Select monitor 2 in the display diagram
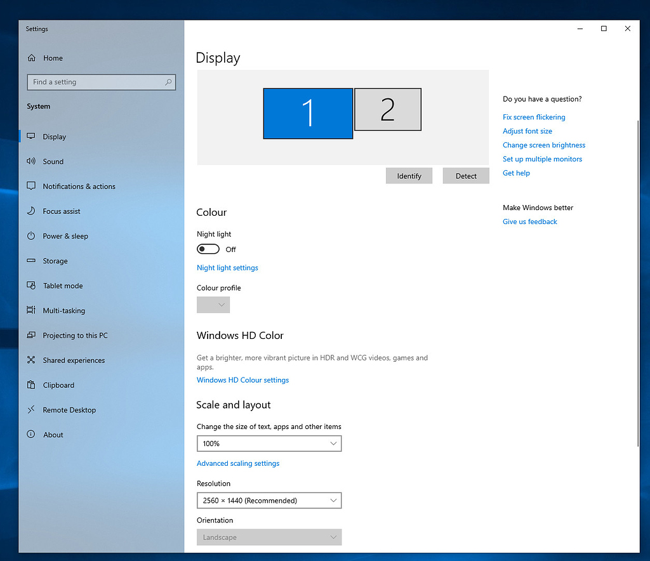This screenshot has height=561, width=650. coord(387,109)
